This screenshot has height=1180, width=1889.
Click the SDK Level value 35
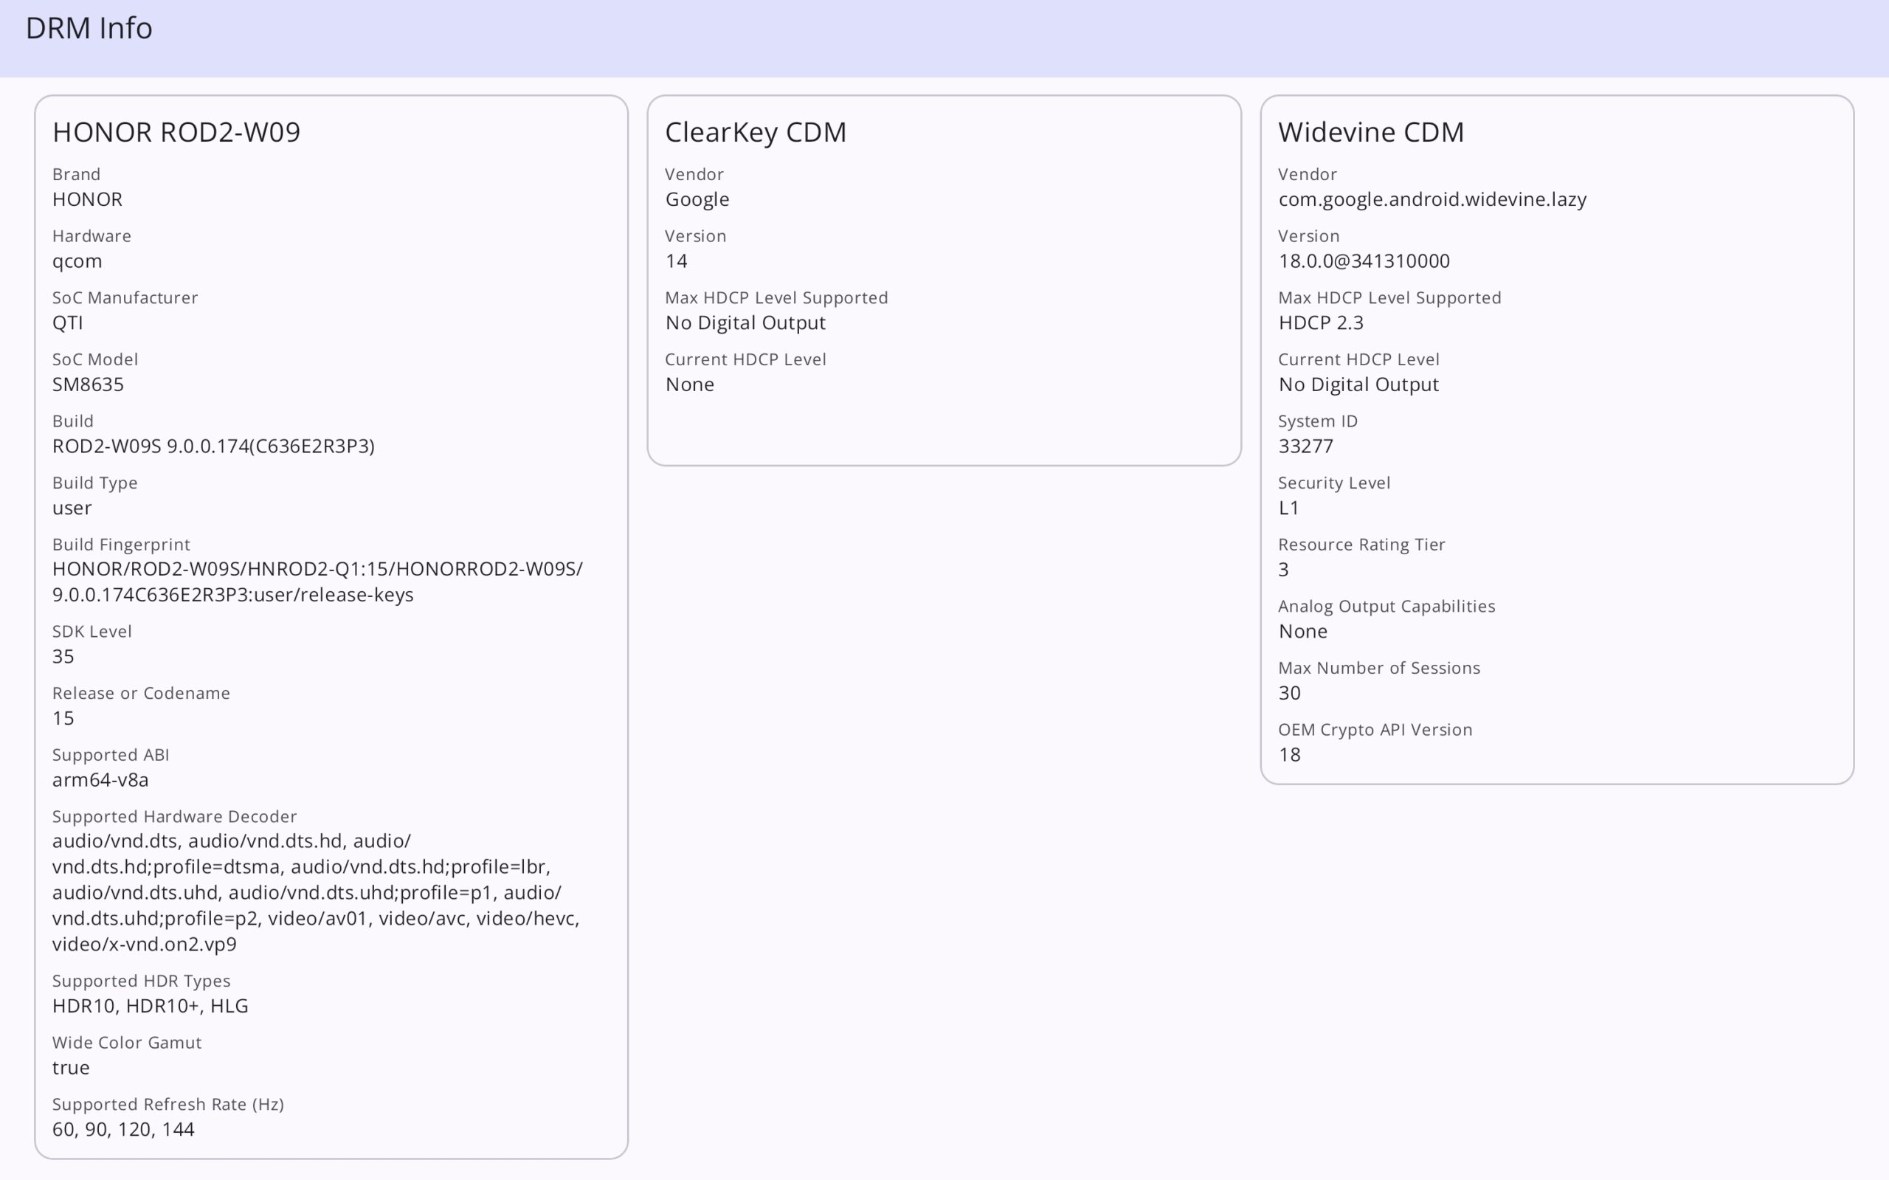(63, 655)
